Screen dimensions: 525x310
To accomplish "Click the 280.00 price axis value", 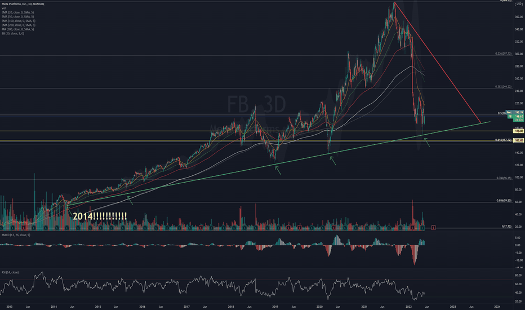I will point(519,67).
